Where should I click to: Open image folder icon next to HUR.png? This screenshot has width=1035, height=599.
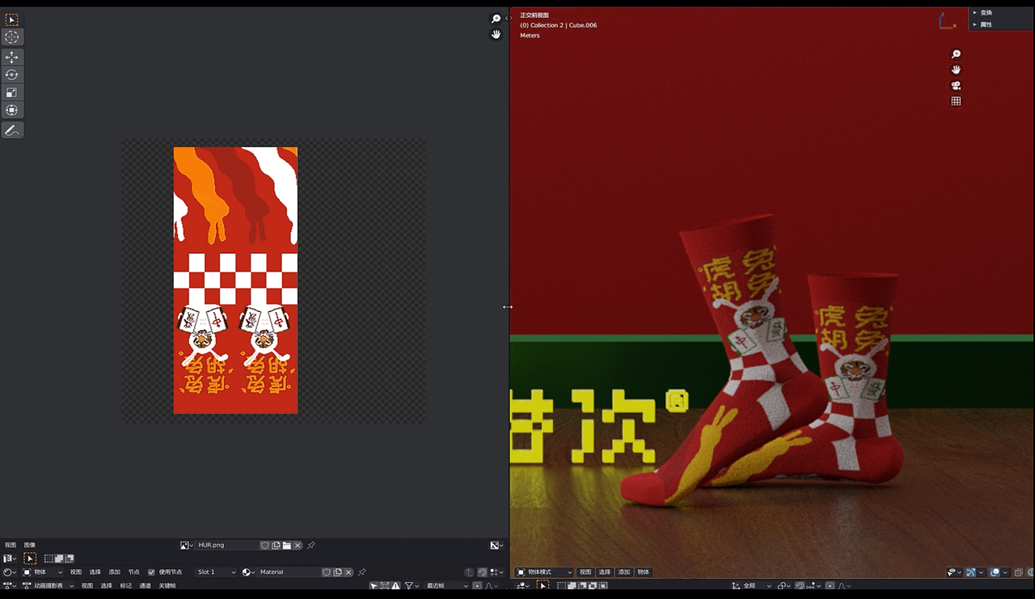click(286, 546)
